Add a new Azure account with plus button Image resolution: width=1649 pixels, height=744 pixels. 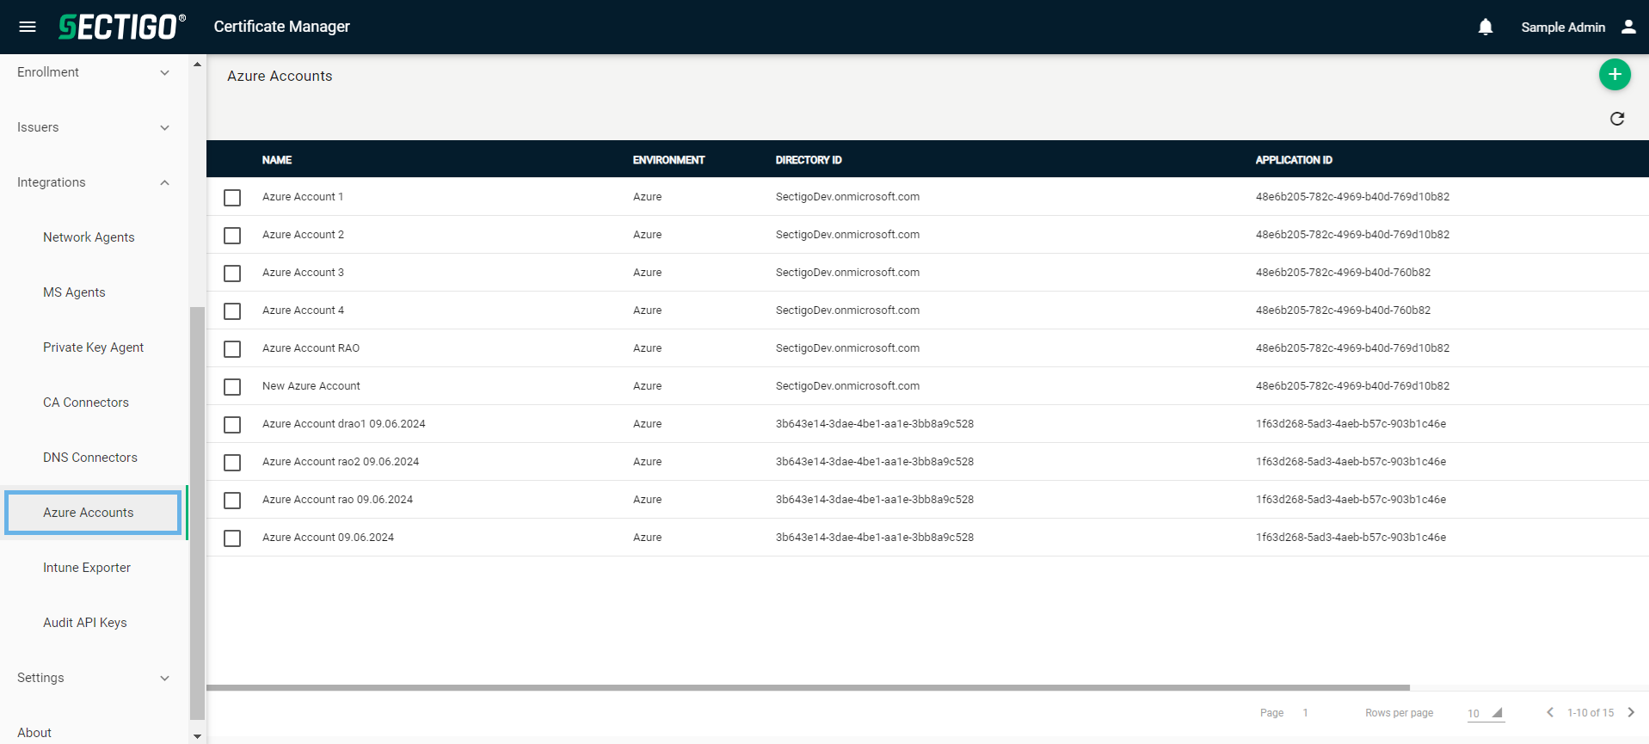point(1615,75)
